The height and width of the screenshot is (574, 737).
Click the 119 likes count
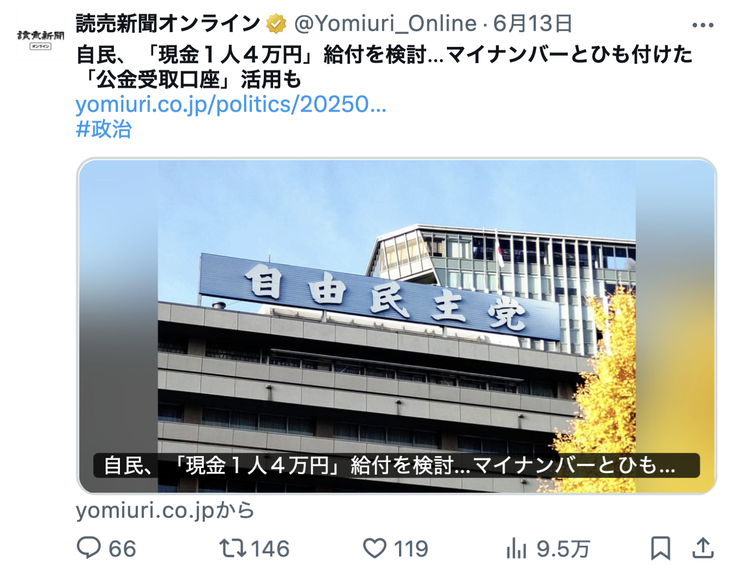(411, 549)
